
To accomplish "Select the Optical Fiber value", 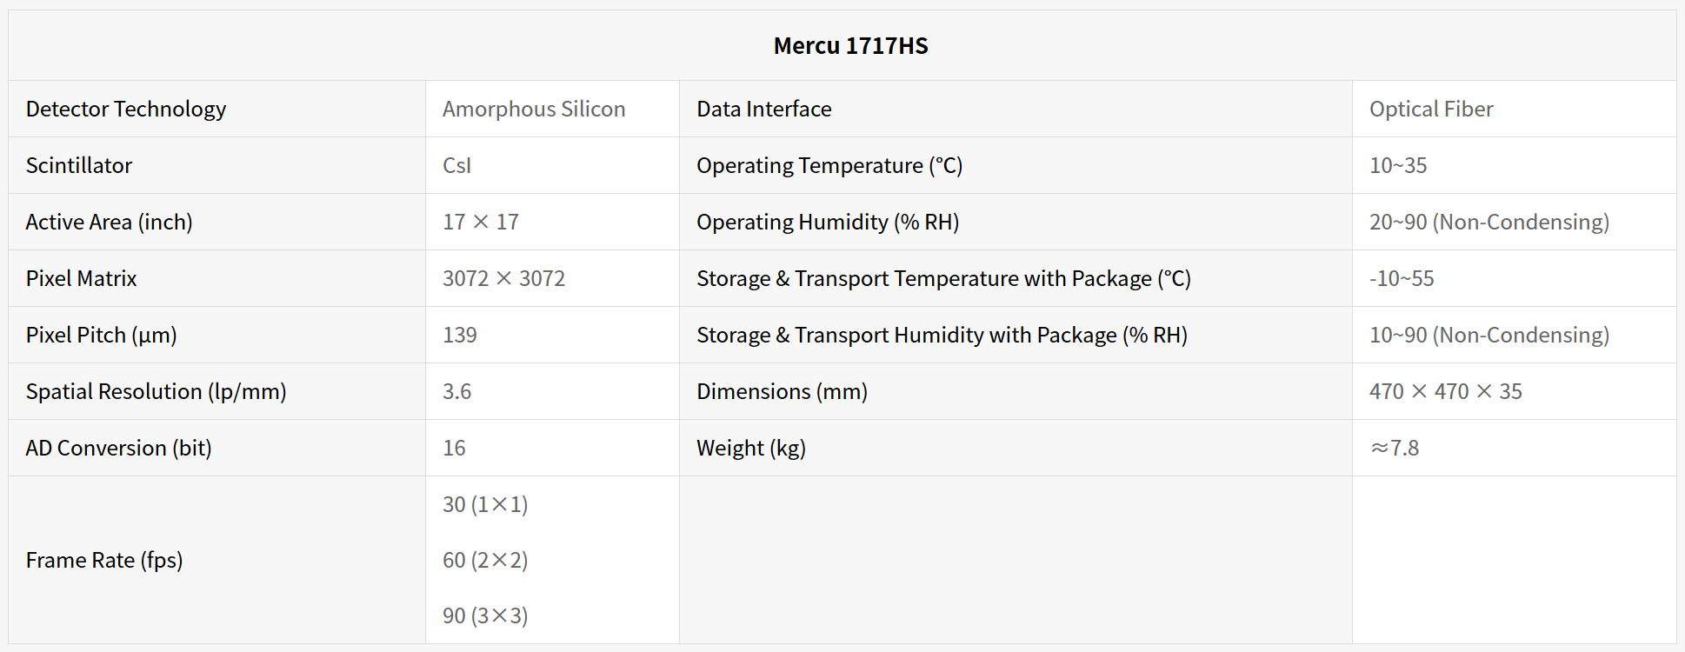I will [1431, 110].
